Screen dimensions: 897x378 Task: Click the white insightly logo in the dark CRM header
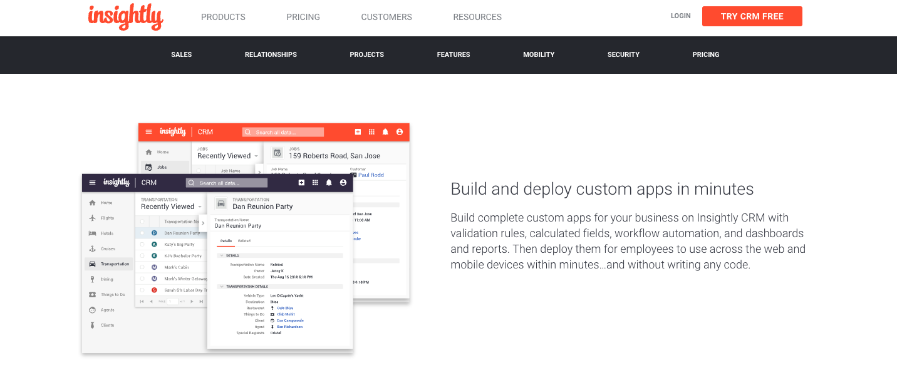coord(116,182)
